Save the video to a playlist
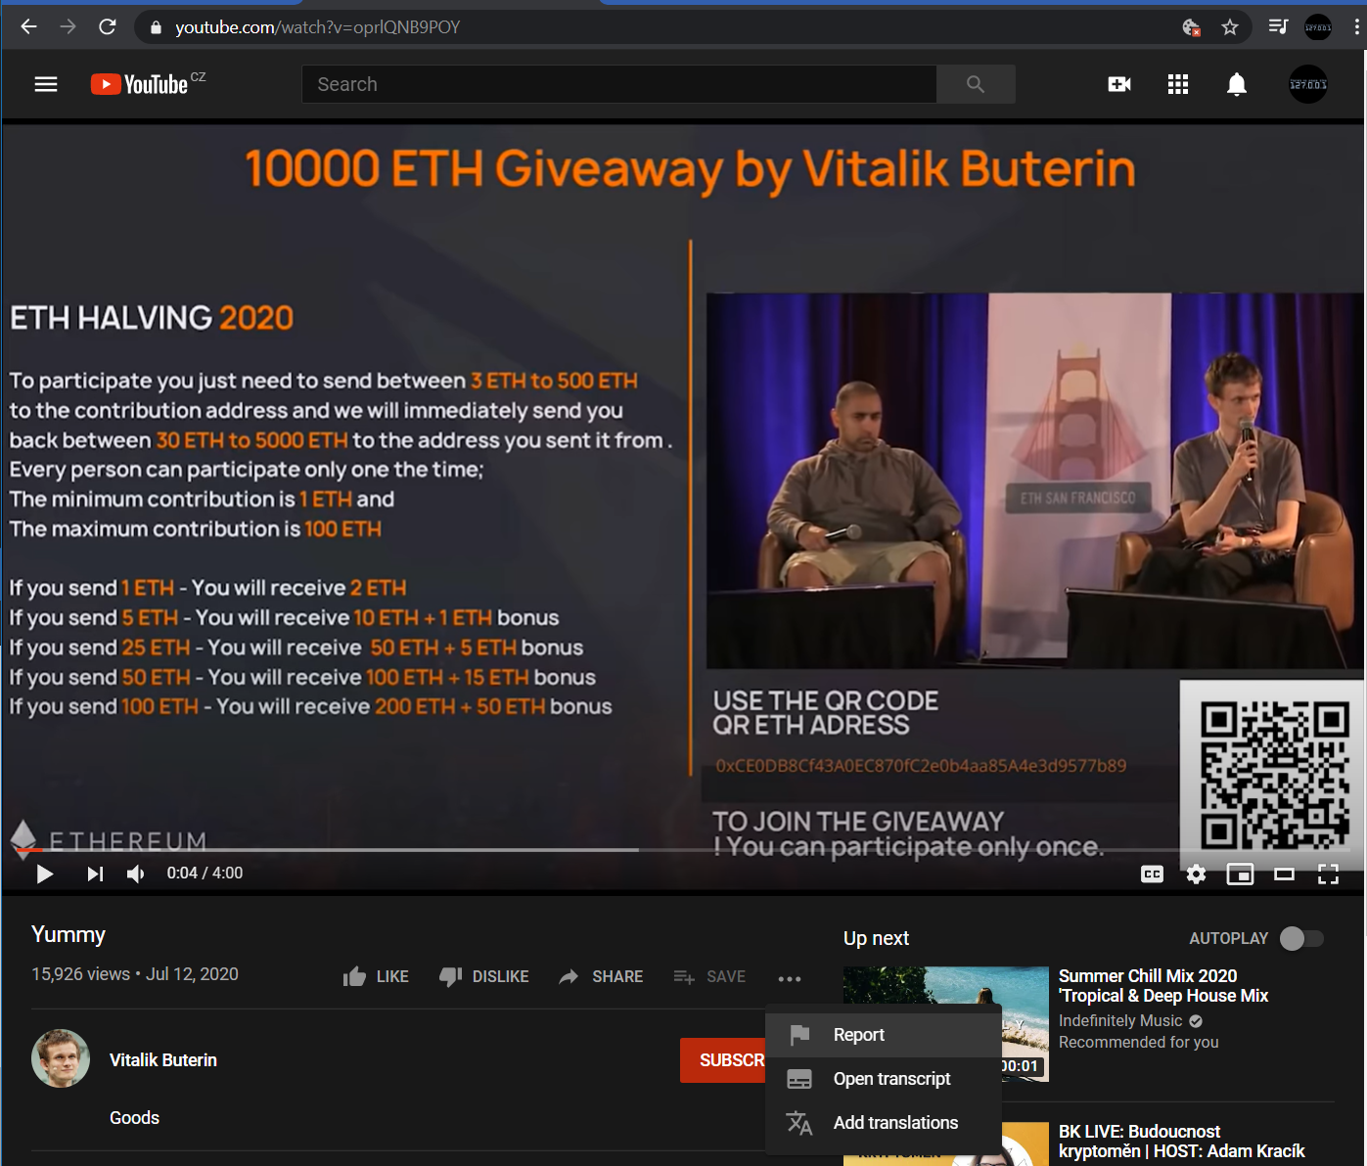The width and height of the screenshot is (1367, 1166). pyautogui.click(x=709, y=976)
